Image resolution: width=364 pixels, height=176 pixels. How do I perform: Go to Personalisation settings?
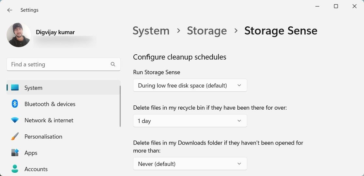[64, 136]
